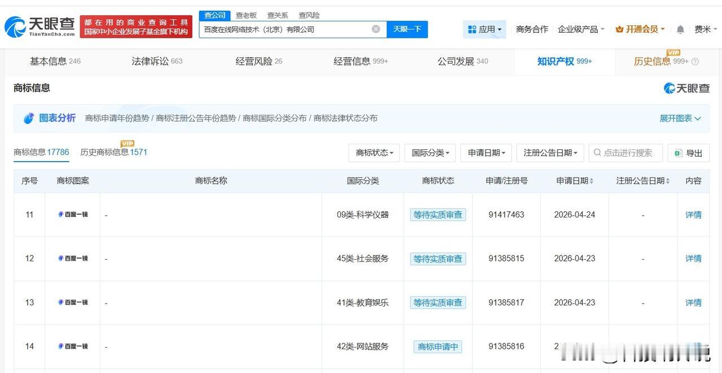This screenshot has height=373, width=722.
Task: Open the 基本信息 tab
Action: [x=55, y=61]
